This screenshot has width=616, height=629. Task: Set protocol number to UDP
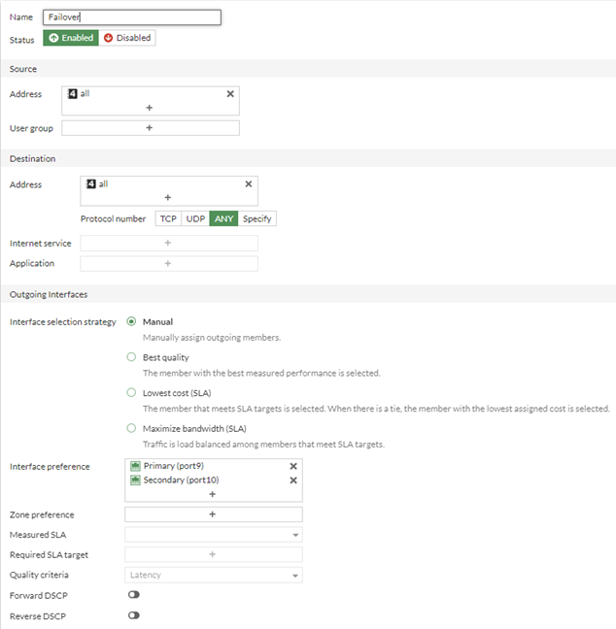[x=195, y=218]
